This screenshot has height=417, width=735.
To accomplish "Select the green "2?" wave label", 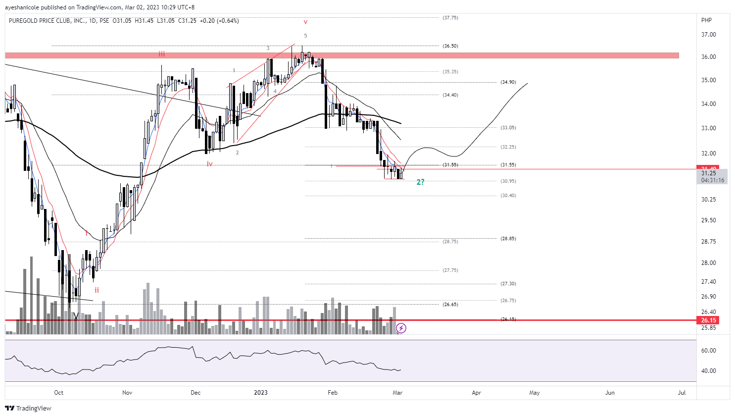I will [420, 182].
